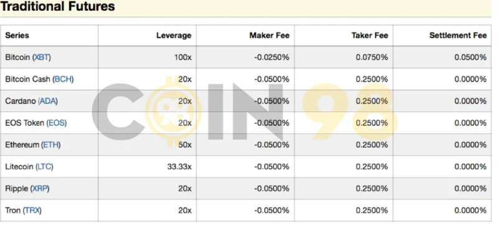Click Tron maker fee -0.0500%

pos(272,211)
